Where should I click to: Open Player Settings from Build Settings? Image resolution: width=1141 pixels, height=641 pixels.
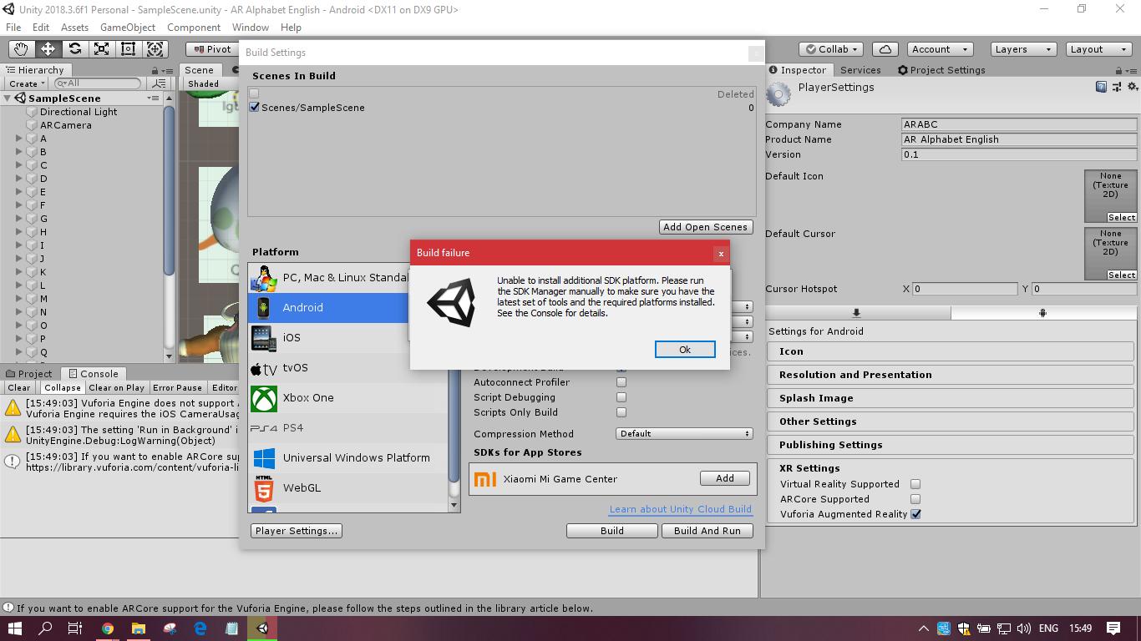tap(297, 531)
